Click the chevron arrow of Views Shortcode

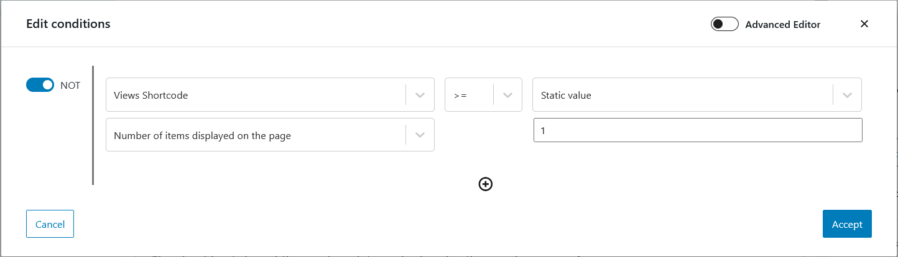[x=420, y=95]
